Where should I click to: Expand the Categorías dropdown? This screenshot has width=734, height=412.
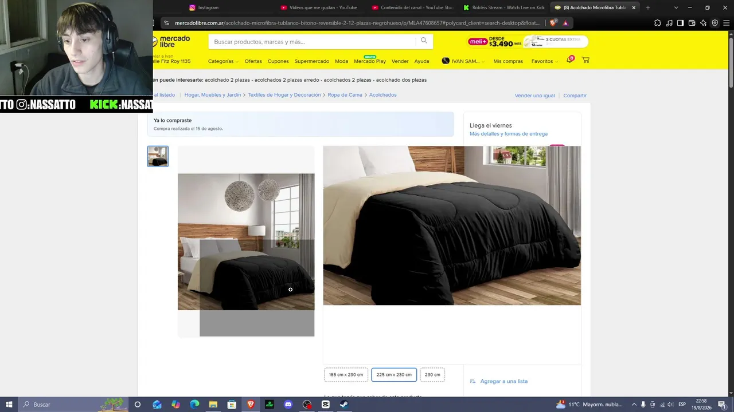point(222,61)
